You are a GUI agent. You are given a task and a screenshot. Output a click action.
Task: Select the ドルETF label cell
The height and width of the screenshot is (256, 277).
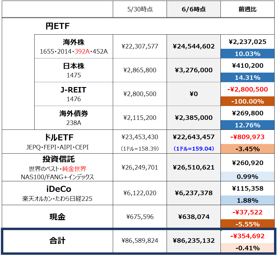57,142
